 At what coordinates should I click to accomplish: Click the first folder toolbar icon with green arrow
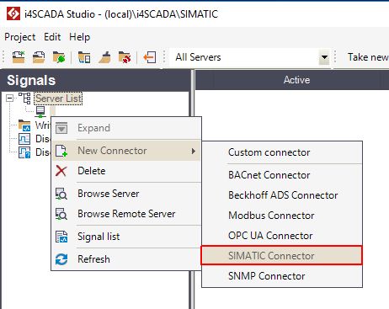pyautogui.click(x=19, y=57)
